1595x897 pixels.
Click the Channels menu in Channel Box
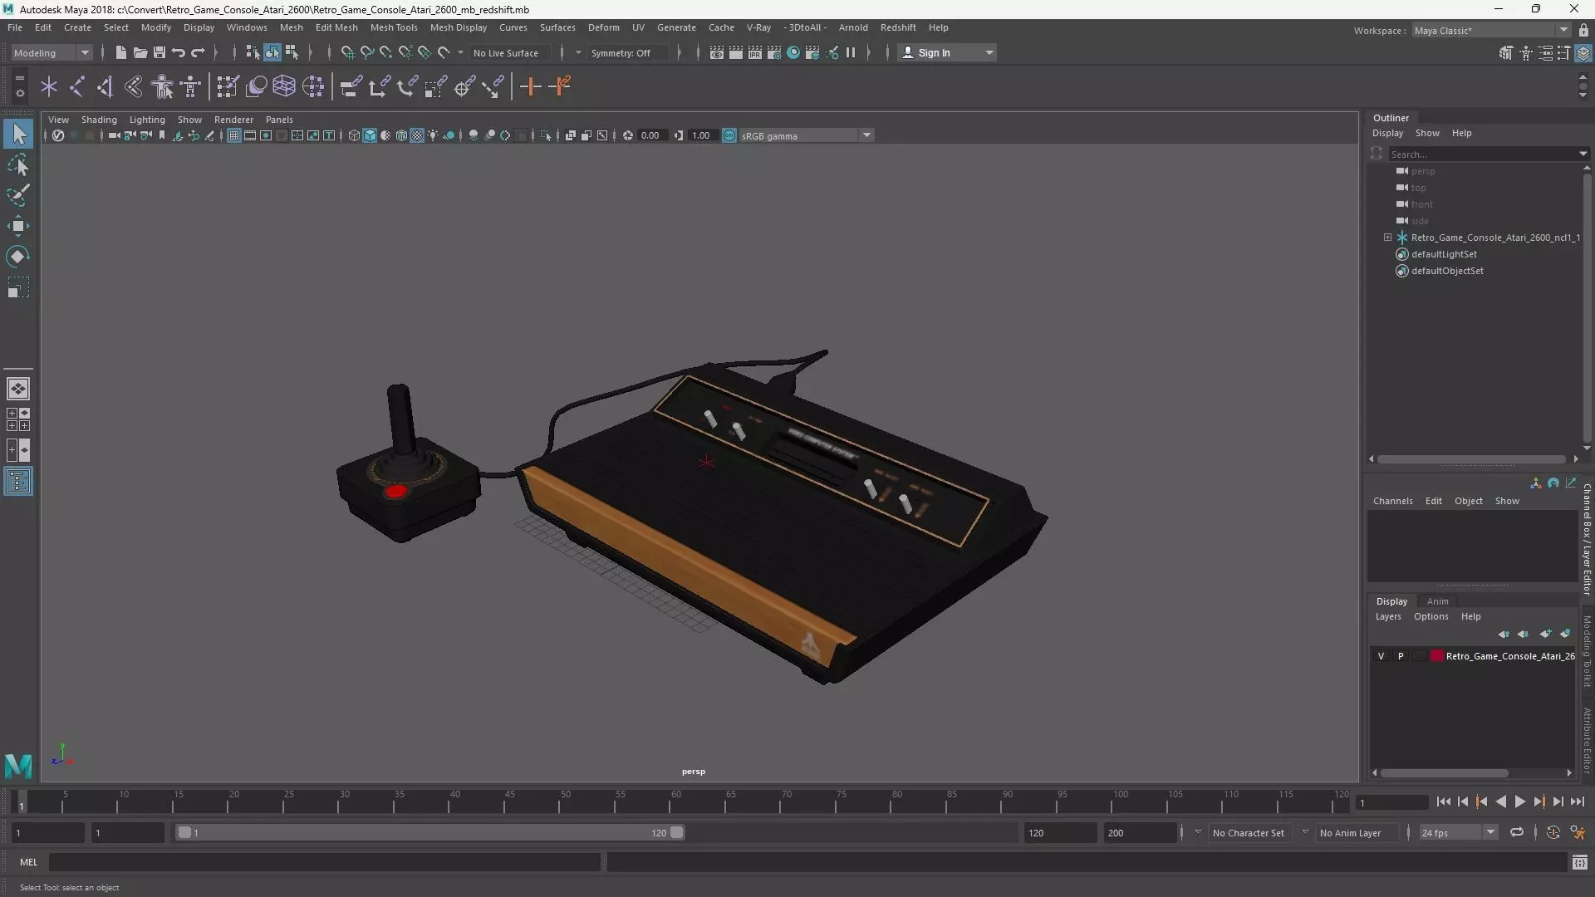(x=1392, y=501)
